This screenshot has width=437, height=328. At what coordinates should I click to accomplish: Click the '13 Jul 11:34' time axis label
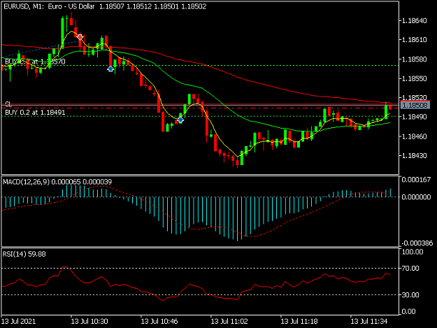click(369, 321)
